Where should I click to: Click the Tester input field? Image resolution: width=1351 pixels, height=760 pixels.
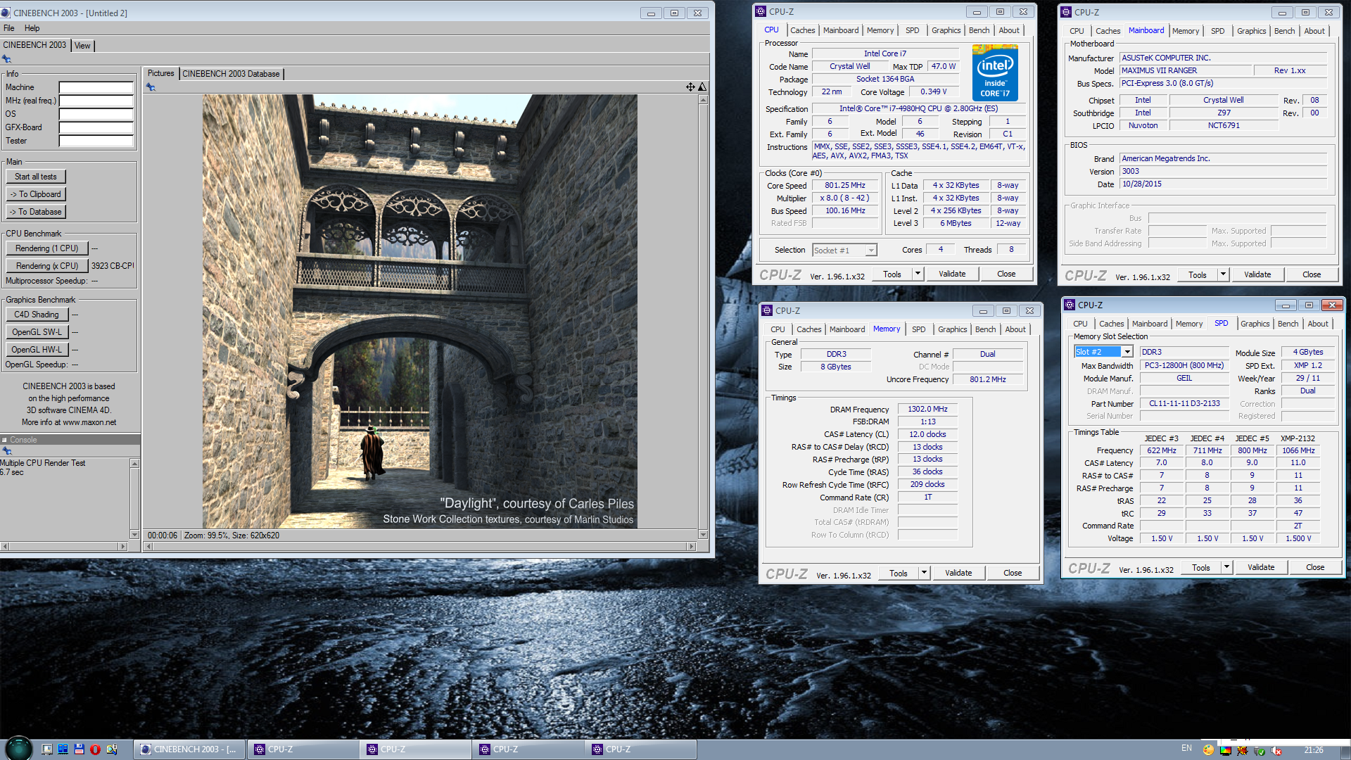pyautogui.click(x=96, y=141)
